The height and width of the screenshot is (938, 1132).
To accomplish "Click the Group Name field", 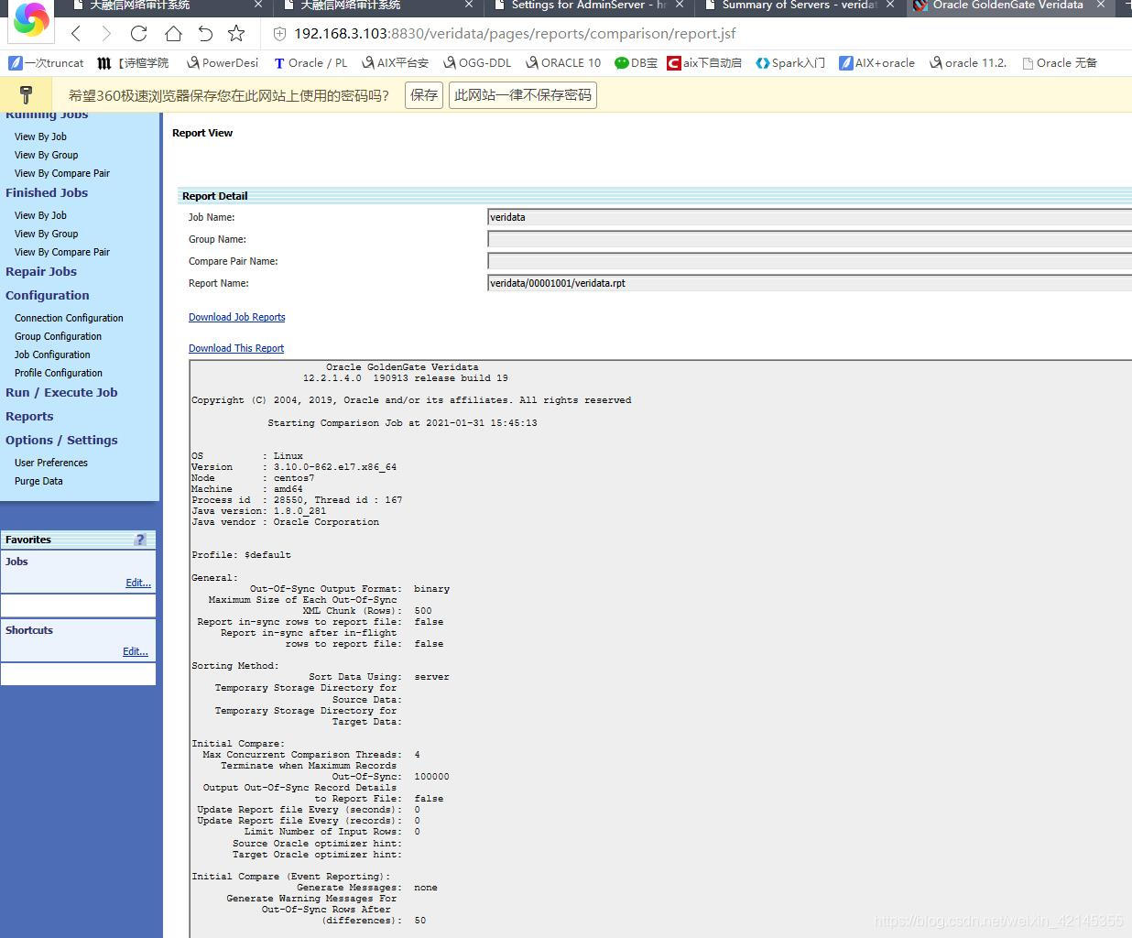I will point(810,239).
